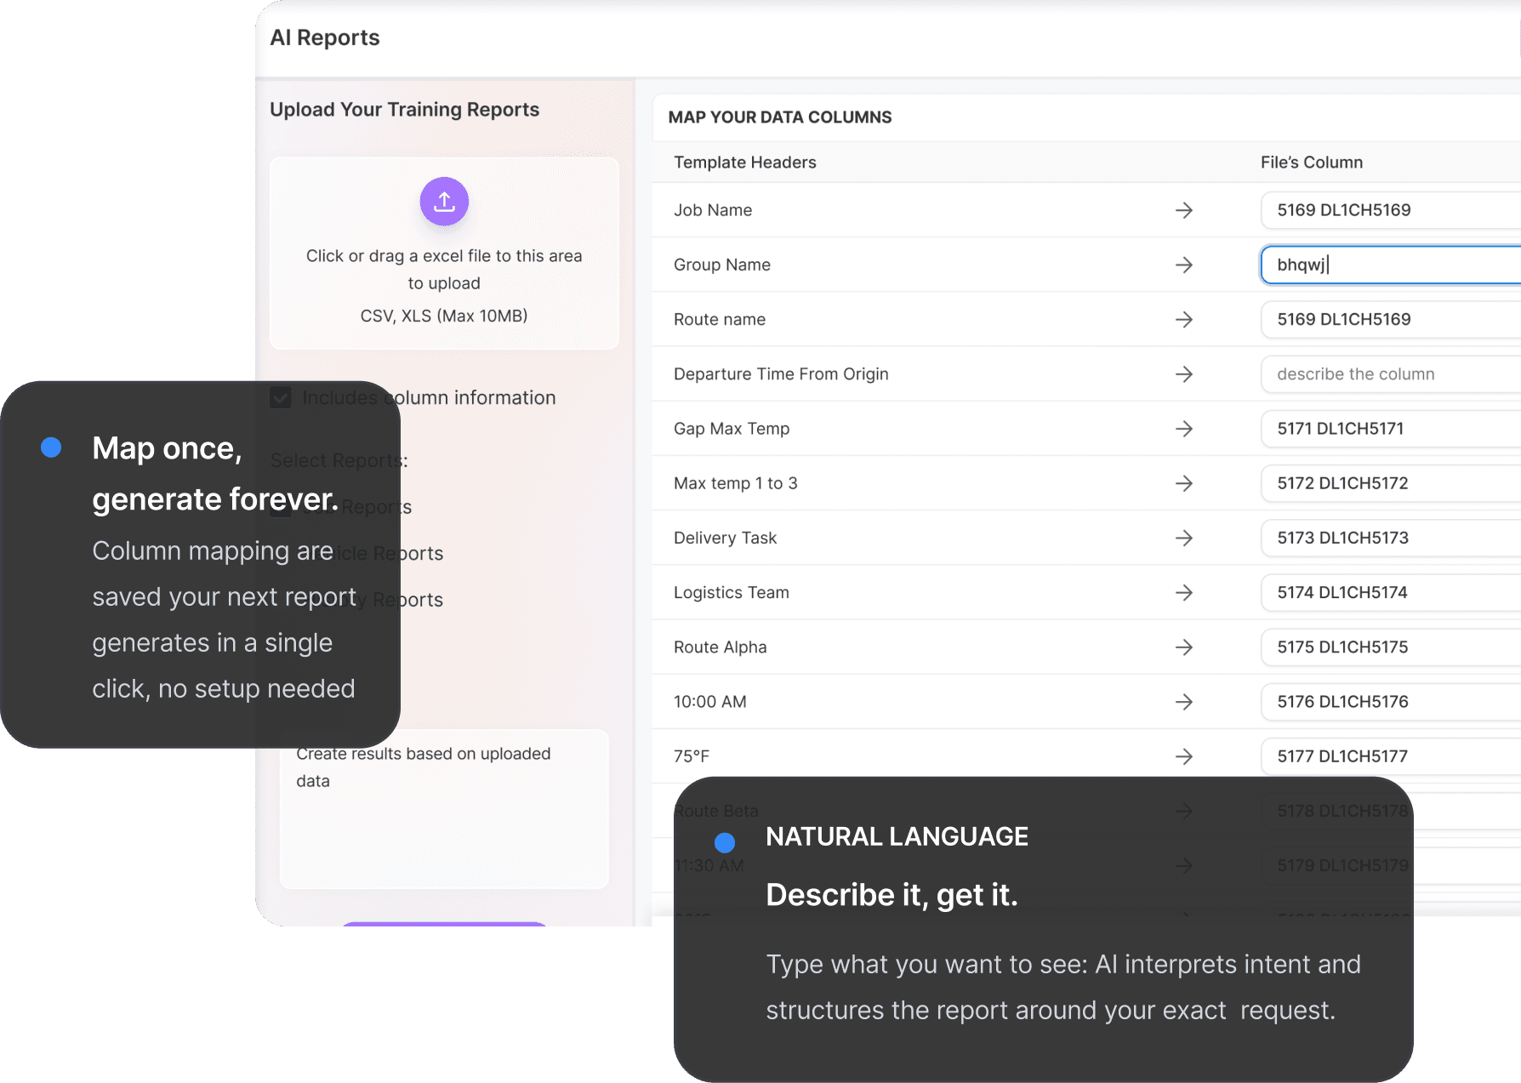Click the 5177 DL1CH5177 field
This screenshot has height=1083, width=1521.
pos(1390,756)
